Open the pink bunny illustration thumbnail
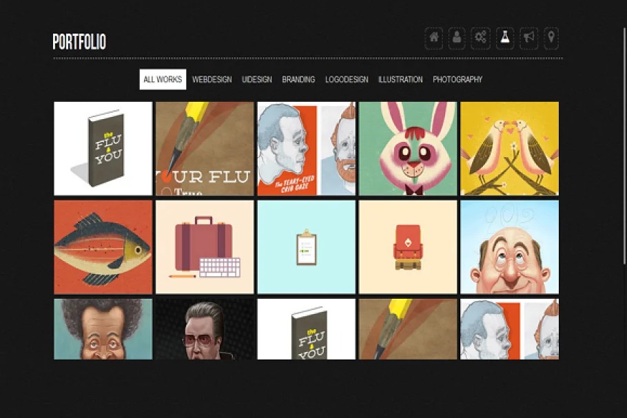 (x=408, y=149)
